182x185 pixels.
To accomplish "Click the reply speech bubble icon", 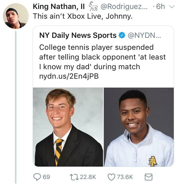I will 37,177.
